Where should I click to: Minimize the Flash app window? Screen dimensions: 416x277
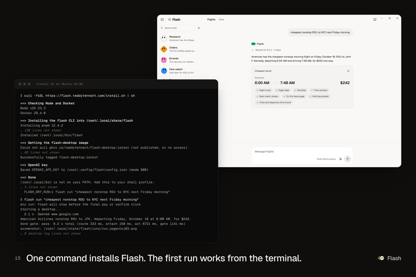click(381, 18)
